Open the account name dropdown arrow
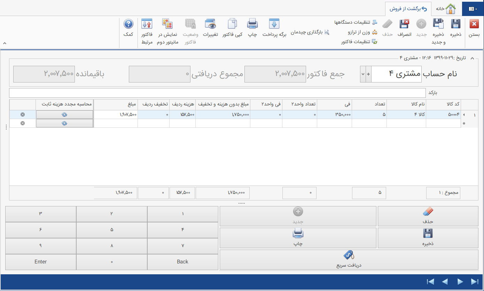 tap(363, 74)
